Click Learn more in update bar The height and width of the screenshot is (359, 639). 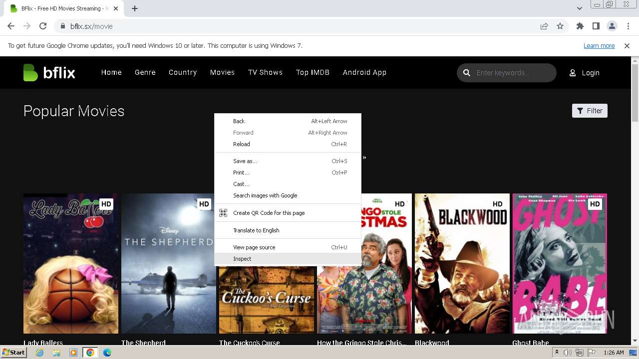[x=599, y=46]
